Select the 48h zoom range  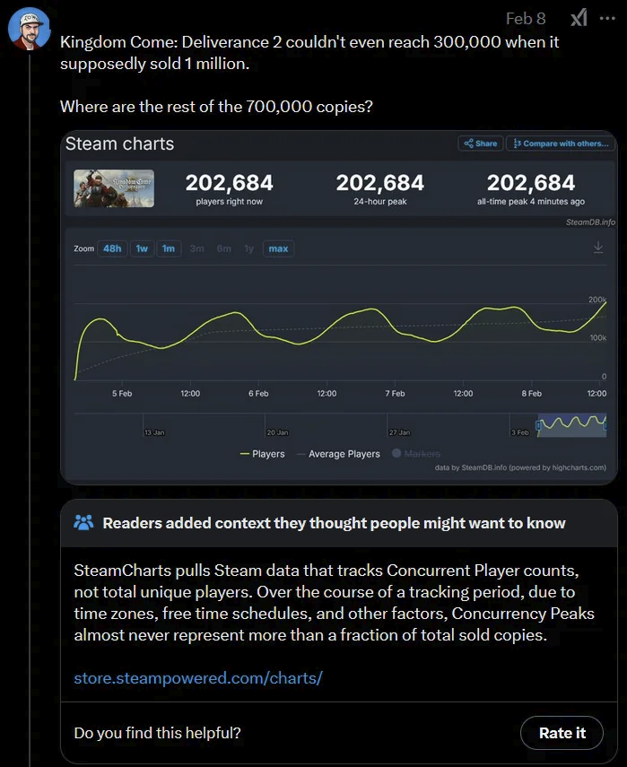pos(112,248)
